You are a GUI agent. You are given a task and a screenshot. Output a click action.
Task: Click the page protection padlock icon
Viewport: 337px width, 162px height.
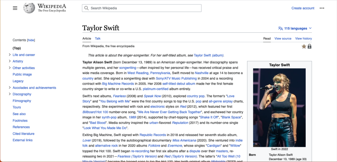pyautogui.click(x=309, y=46)
